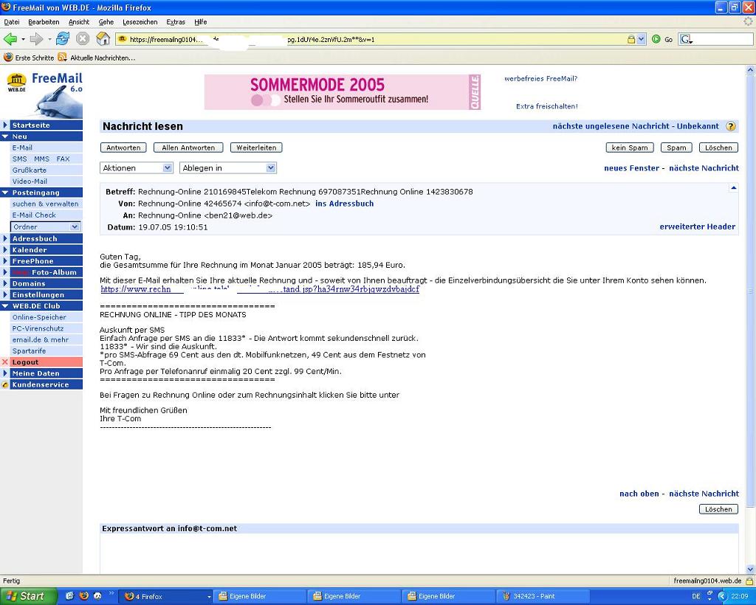Click the address bar lock icon
This screenshot has width=756, height=605.
[631, 40]
